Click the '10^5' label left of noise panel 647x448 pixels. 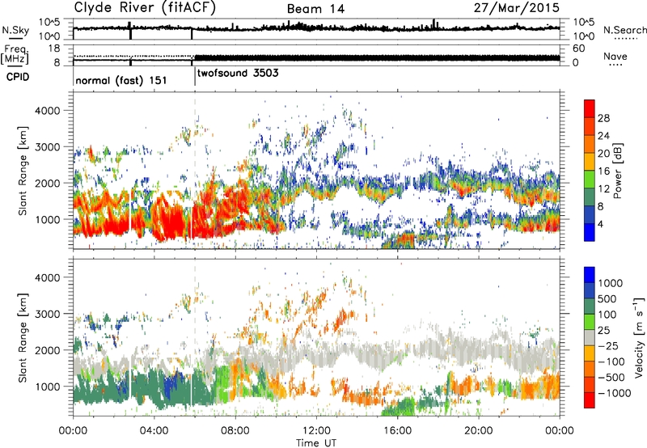tap(50, 23)
